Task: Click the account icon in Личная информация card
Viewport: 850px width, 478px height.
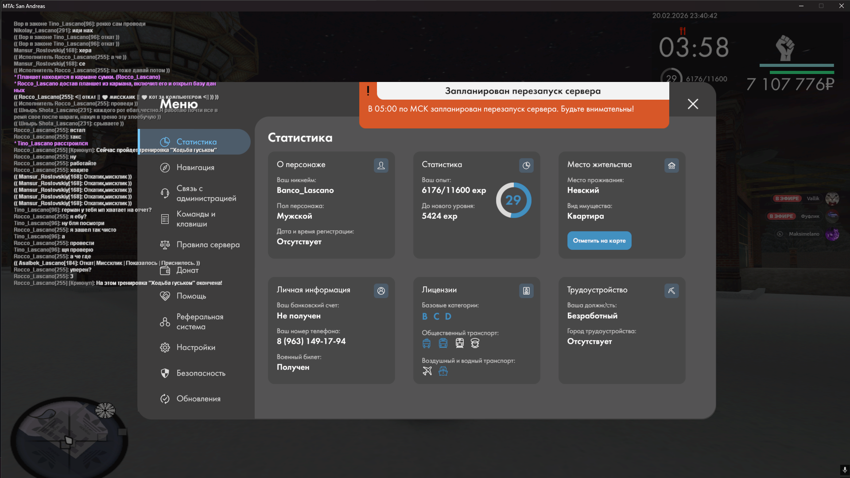Action: pos(381,291)
